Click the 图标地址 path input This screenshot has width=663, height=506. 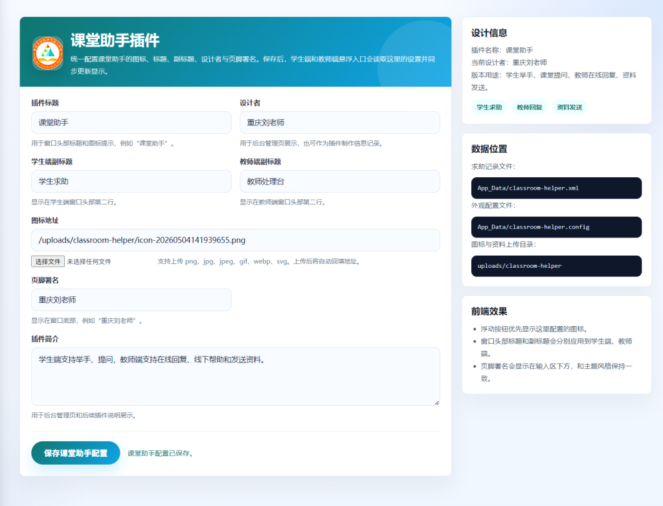point(236,240)
